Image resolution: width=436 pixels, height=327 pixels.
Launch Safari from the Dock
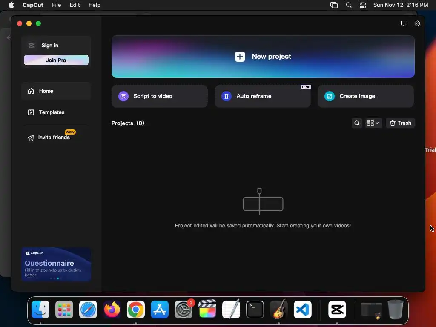(88, 310)
